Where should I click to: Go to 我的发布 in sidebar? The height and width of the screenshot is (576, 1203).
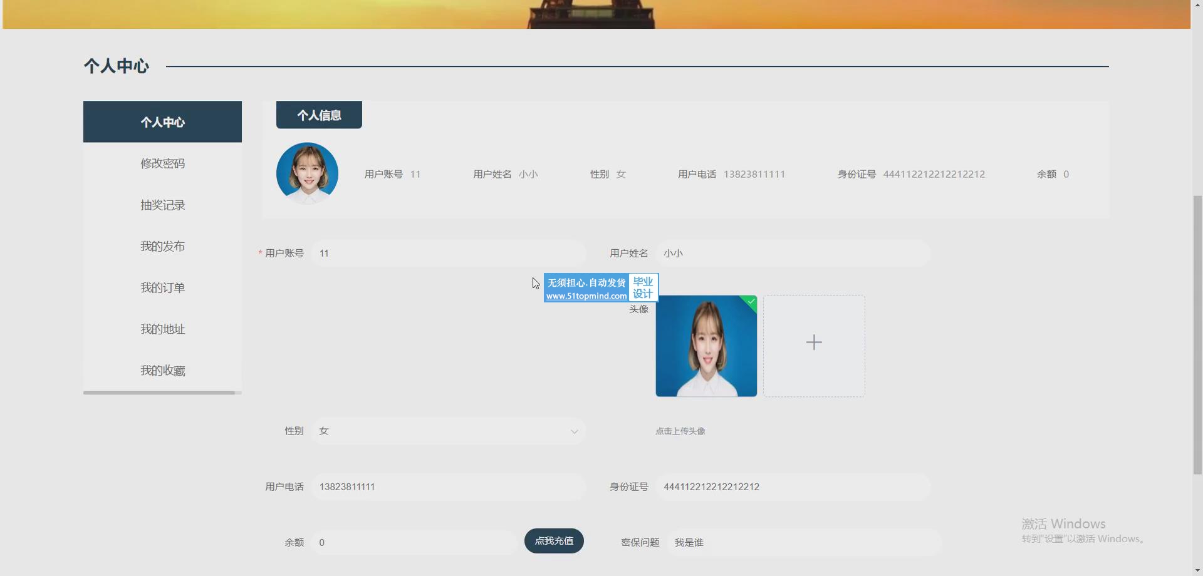[162, 247]
